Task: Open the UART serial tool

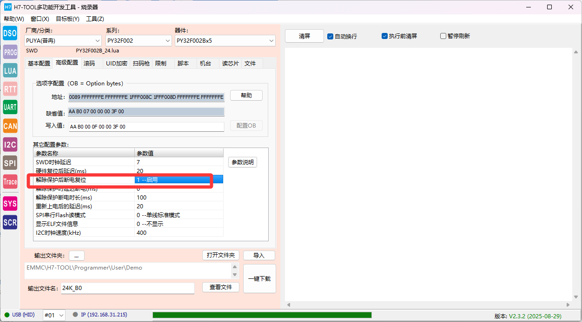Action: click(10, 107)
